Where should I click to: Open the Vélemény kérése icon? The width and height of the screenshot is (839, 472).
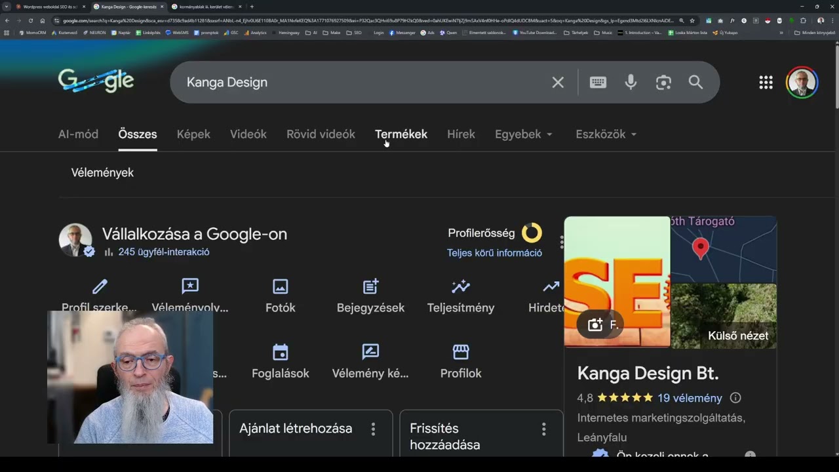pos(370,352)
